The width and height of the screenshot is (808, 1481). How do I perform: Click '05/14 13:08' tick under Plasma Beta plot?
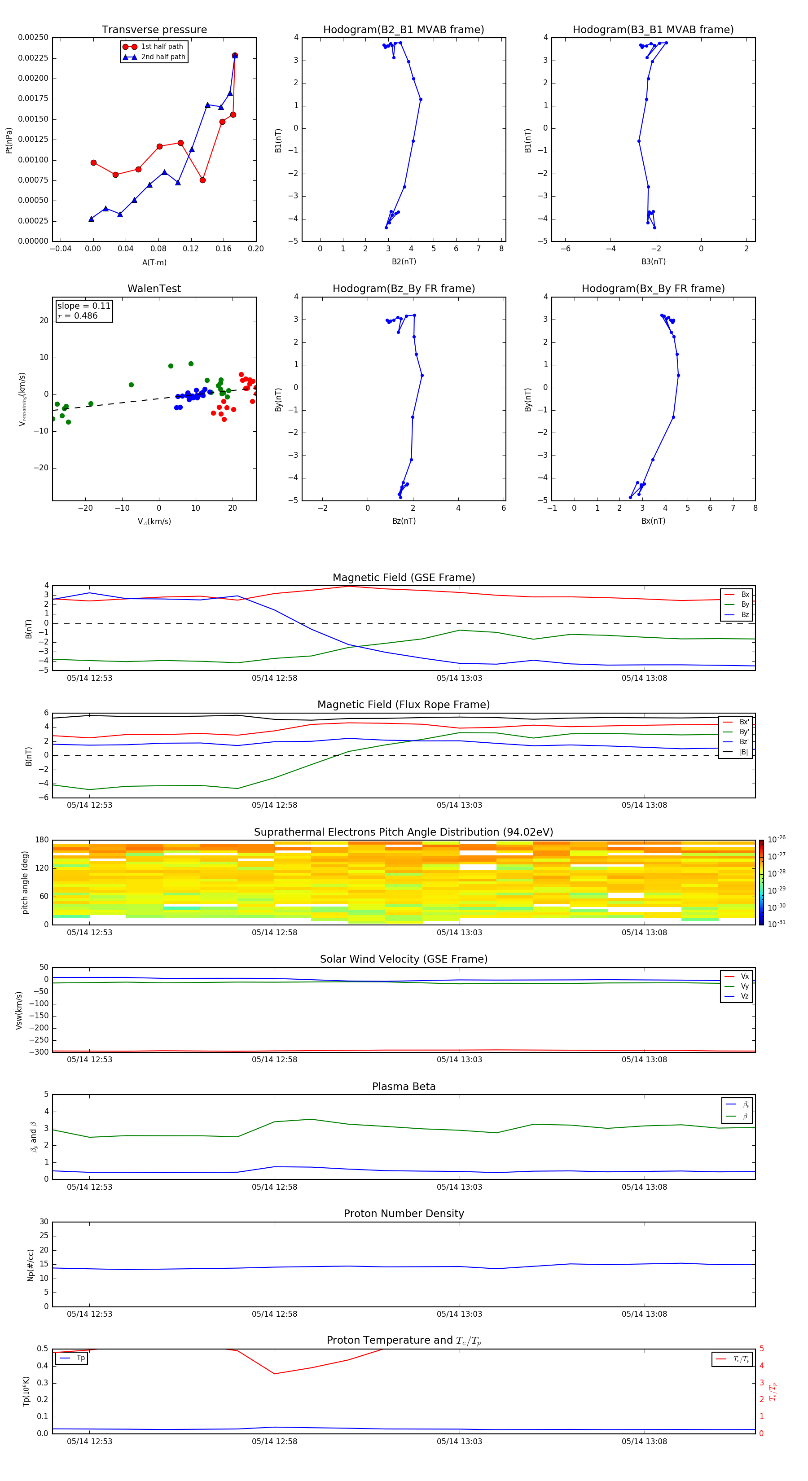coord(644,1187)
